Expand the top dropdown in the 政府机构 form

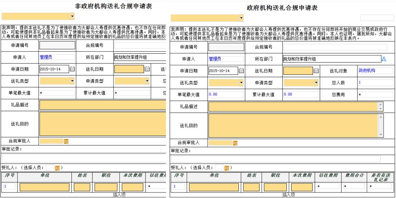241,18
